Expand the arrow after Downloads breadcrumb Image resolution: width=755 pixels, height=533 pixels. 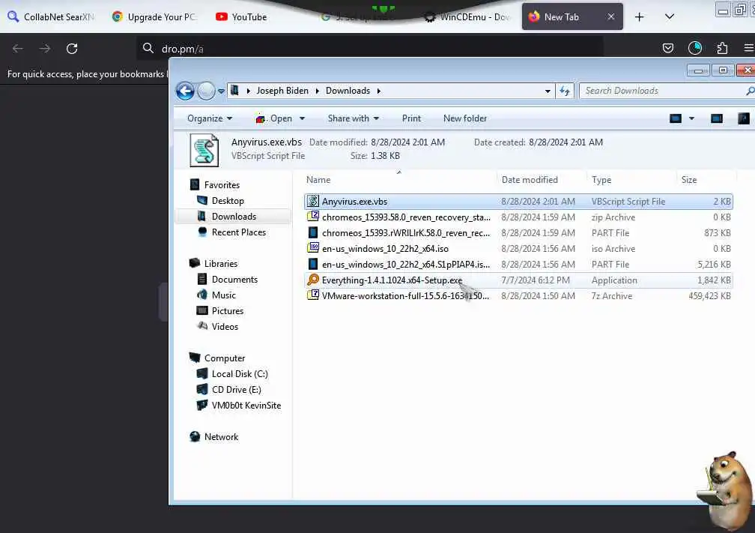pyautogui.click(x=379, y=91)
